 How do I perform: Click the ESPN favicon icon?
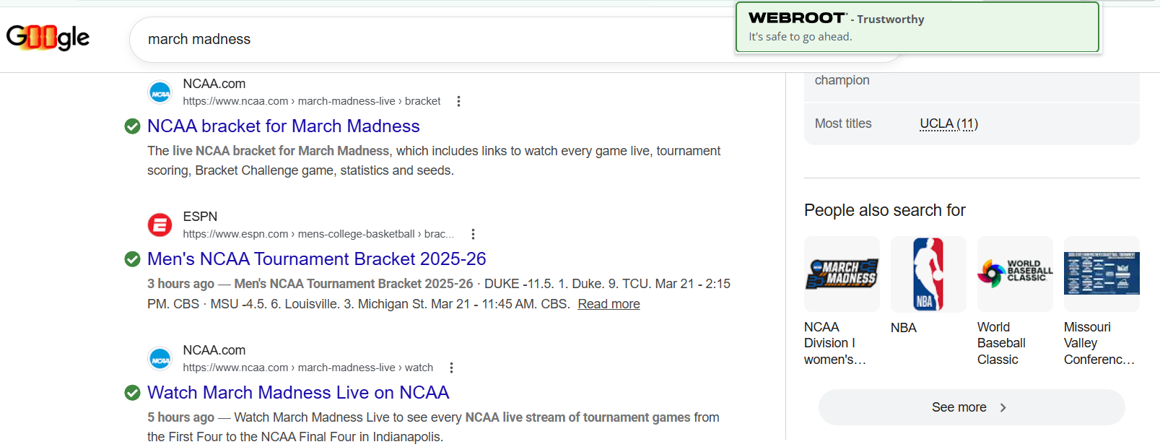[160, 225]
